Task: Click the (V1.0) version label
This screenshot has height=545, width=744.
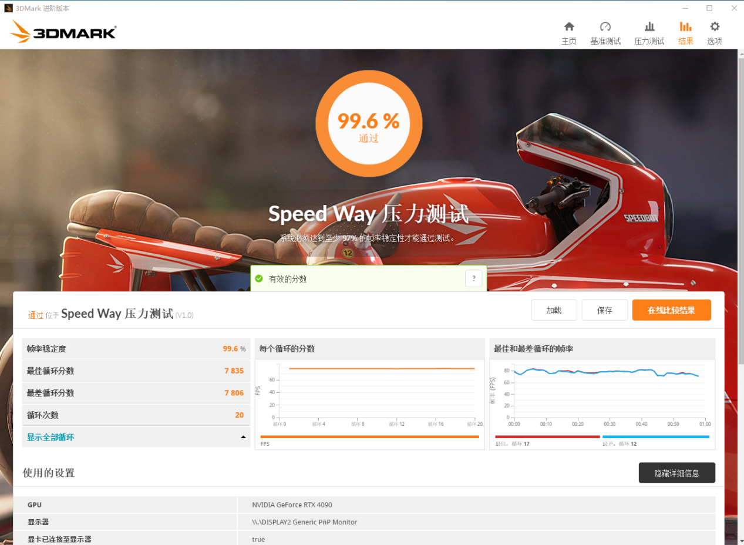Action: [x=184, y=315]
